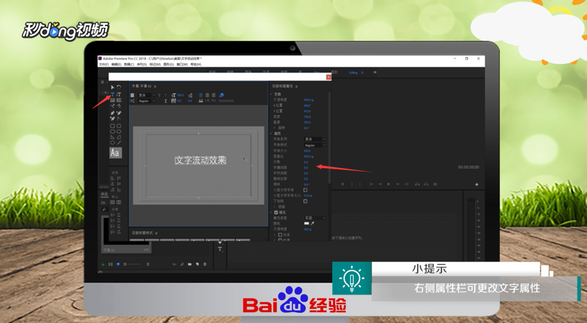Select the Wedge shape tool
Screen dimensions: 587x323
coord(112,137)
